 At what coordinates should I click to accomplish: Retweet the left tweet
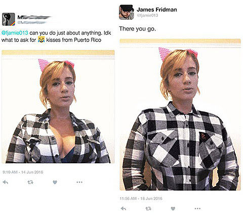coord(30,182)
